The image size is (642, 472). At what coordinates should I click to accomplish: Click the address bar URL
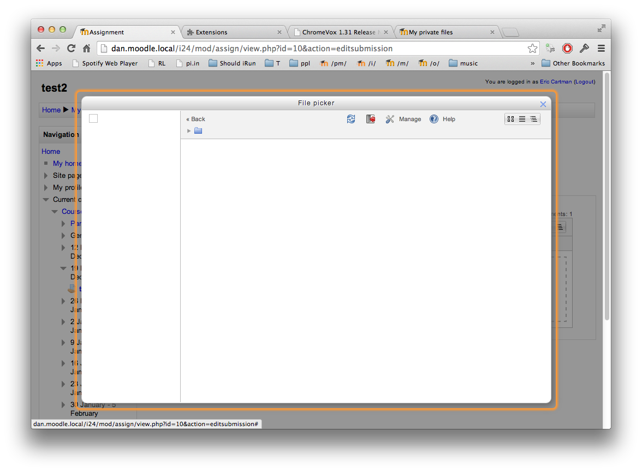coord(252,49)
